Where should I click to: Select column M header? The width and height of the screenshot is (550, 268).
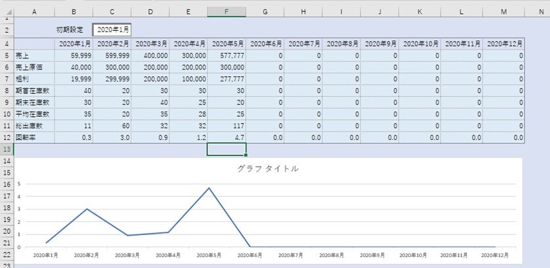pyautogui.click(x=503, y=12)
